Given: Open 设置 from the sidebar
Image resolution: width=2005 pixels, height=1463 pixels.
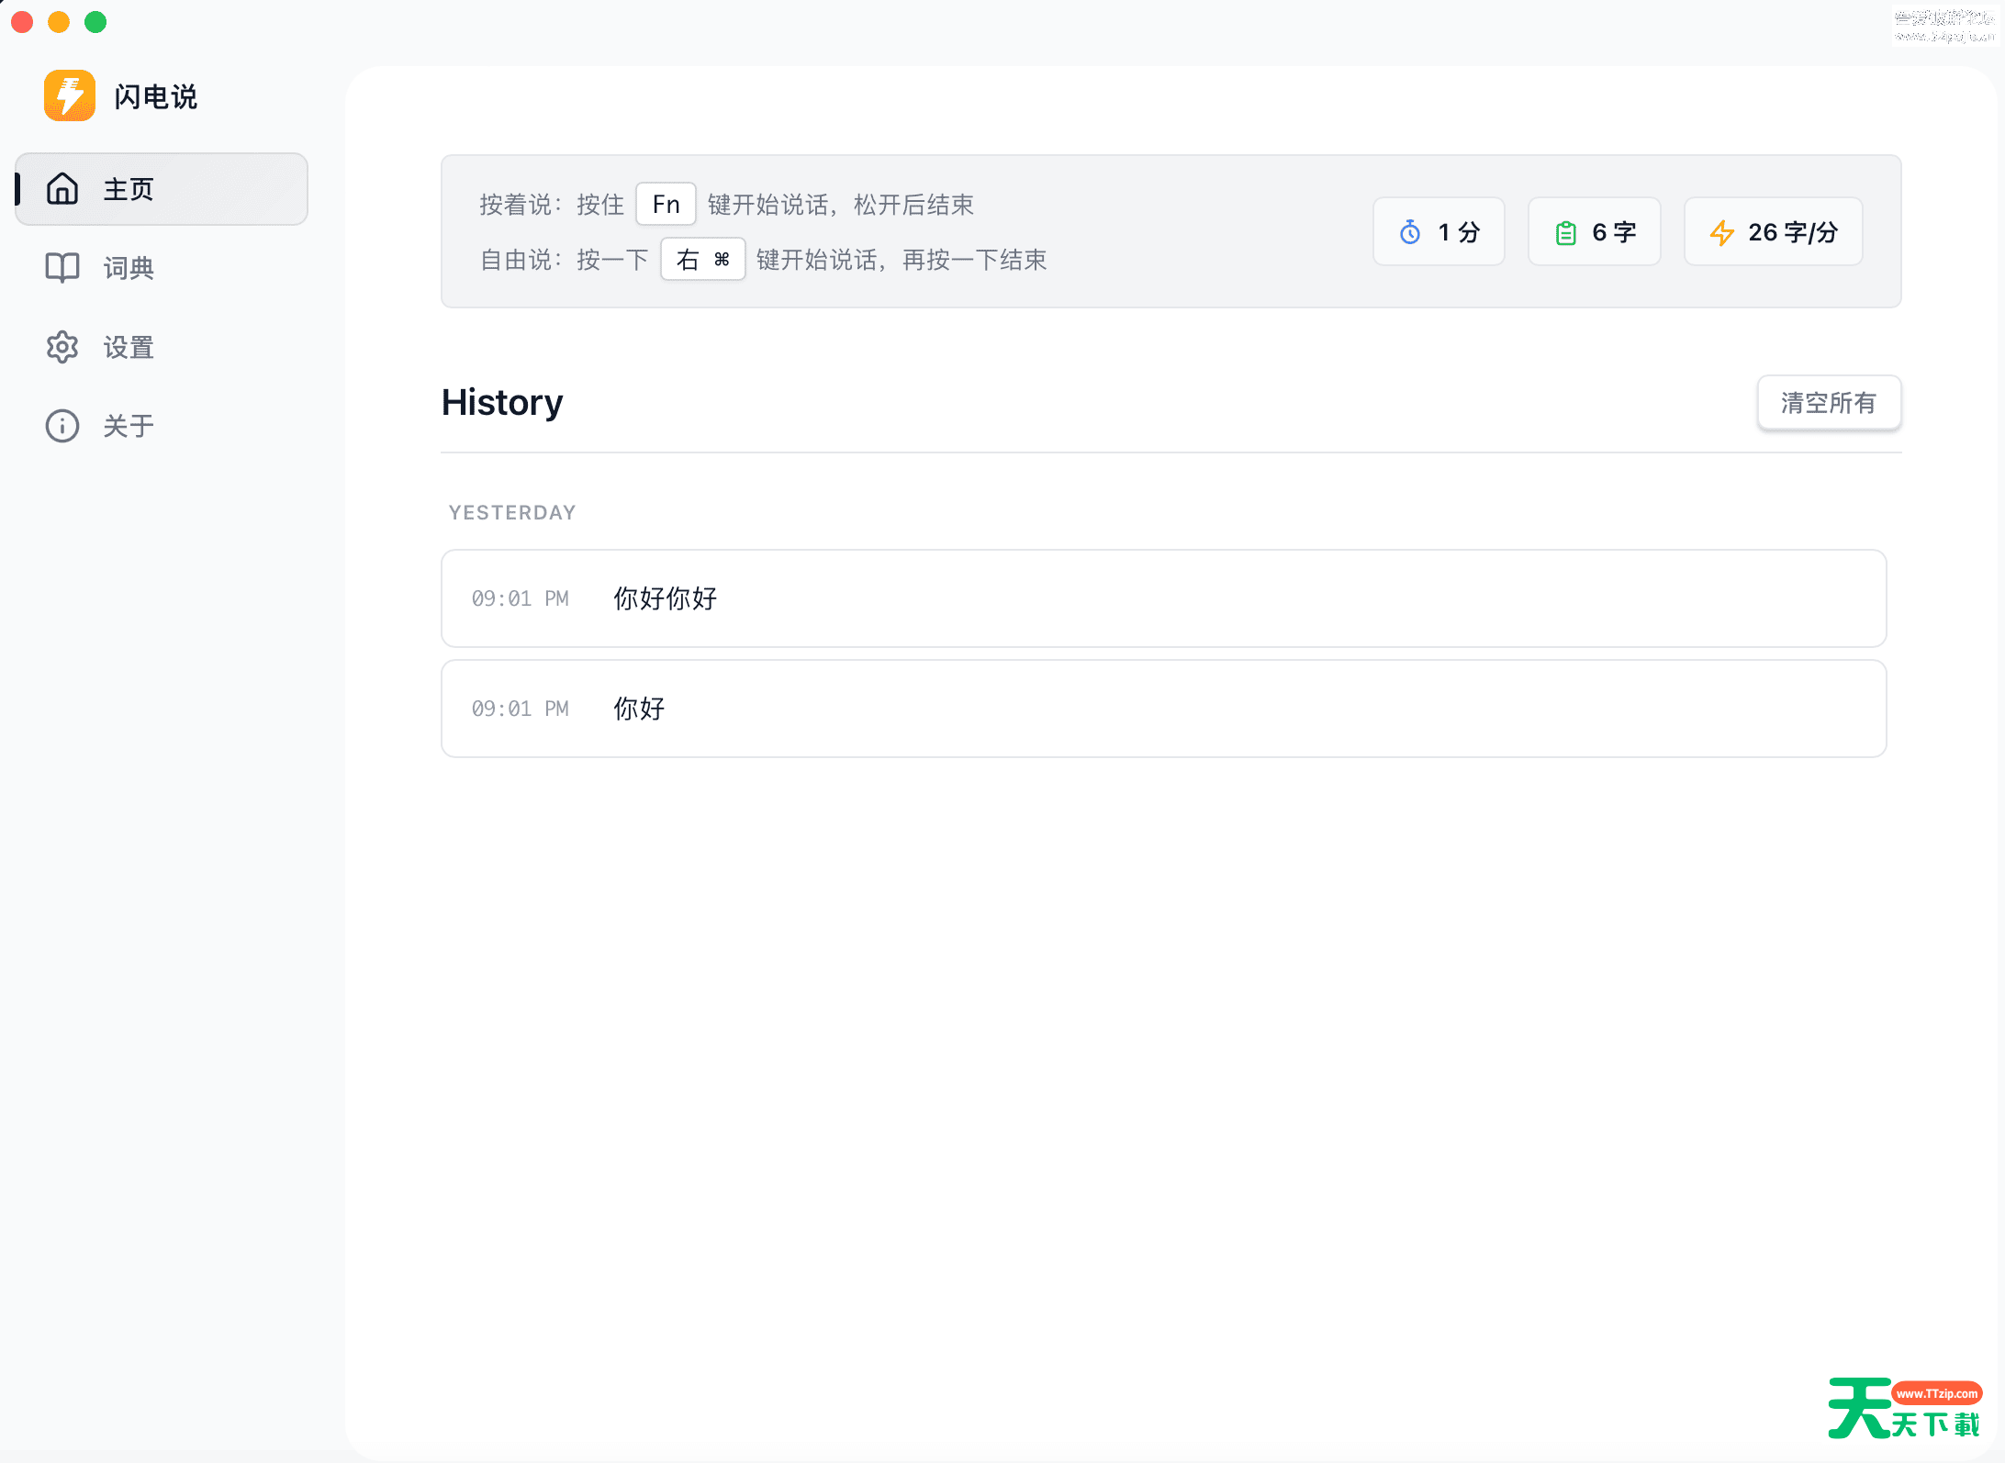Looking at the screenshot, I should 128,347.
